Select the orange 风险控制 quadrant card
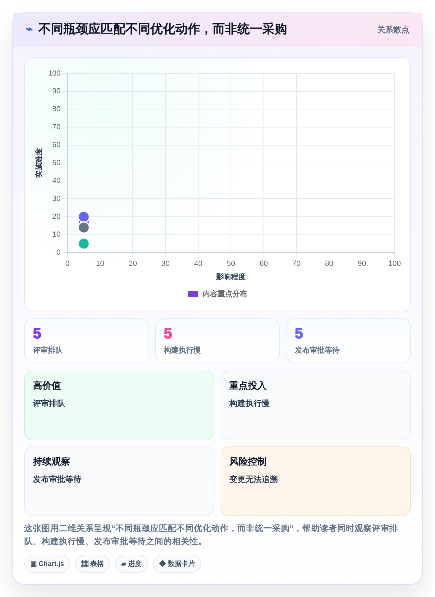 (x=316, y=481)
